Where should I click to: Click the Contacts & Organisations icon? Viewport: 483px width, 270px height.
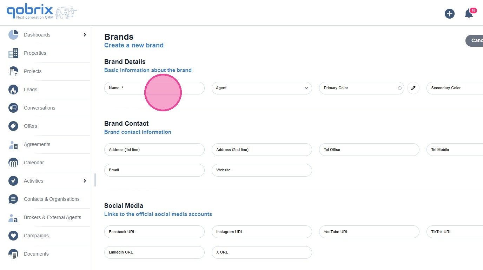pos(13,199)
